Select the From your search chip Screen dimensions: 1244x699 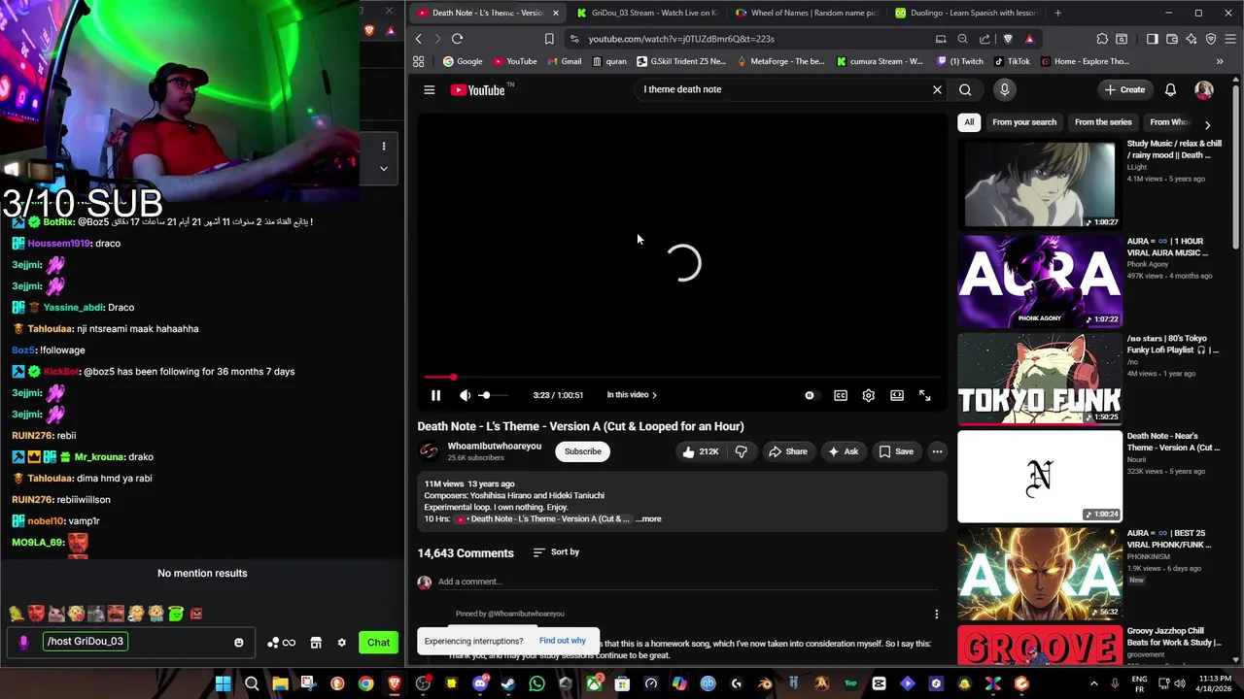[1024, 122]
